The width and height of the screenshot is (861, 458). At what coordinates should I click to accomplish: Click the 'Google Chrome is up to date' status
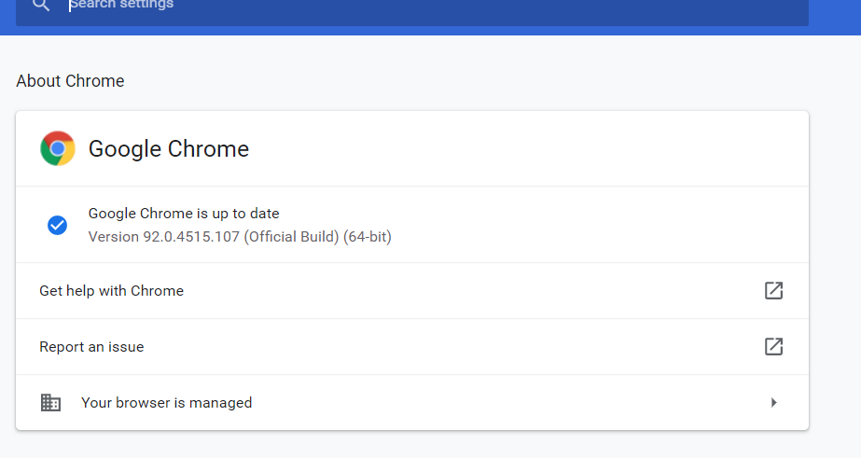[184, 214]
